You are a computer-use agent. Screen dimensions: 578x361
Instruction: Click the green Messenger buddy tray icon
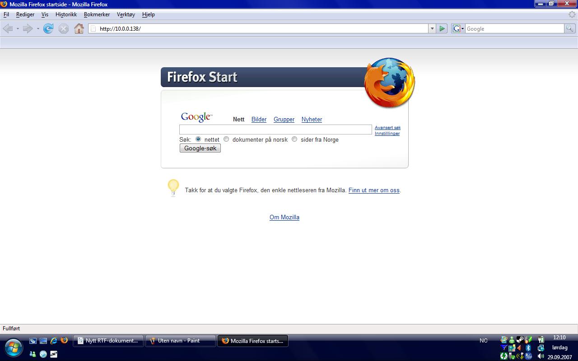[x=512, y=340]
